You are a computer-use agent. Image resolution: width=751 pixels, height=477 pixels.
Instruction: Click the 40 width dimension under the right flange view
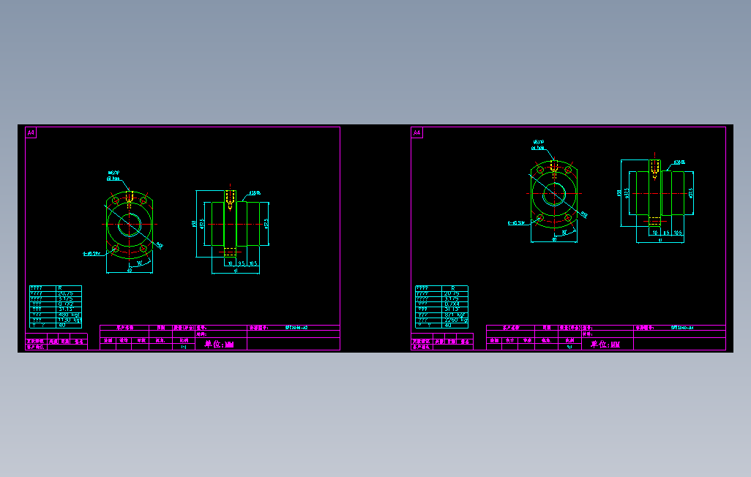pos(554,239)
